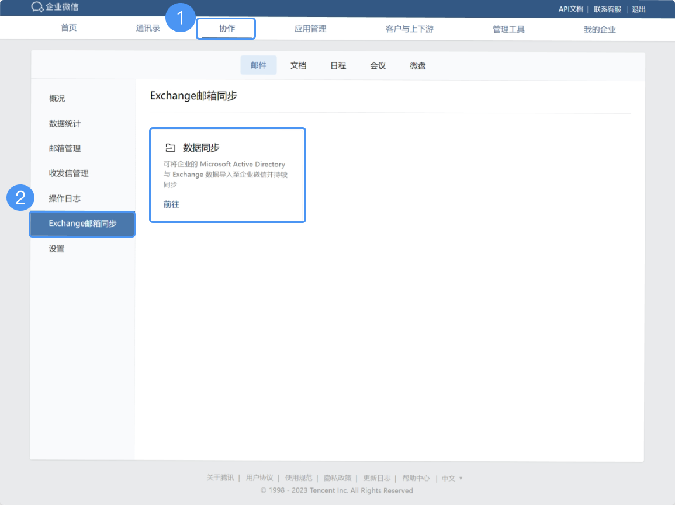Click the 数据同步 card title
Image resolution: width=675 pixels, height=505 pixels.
click(201, 148)
